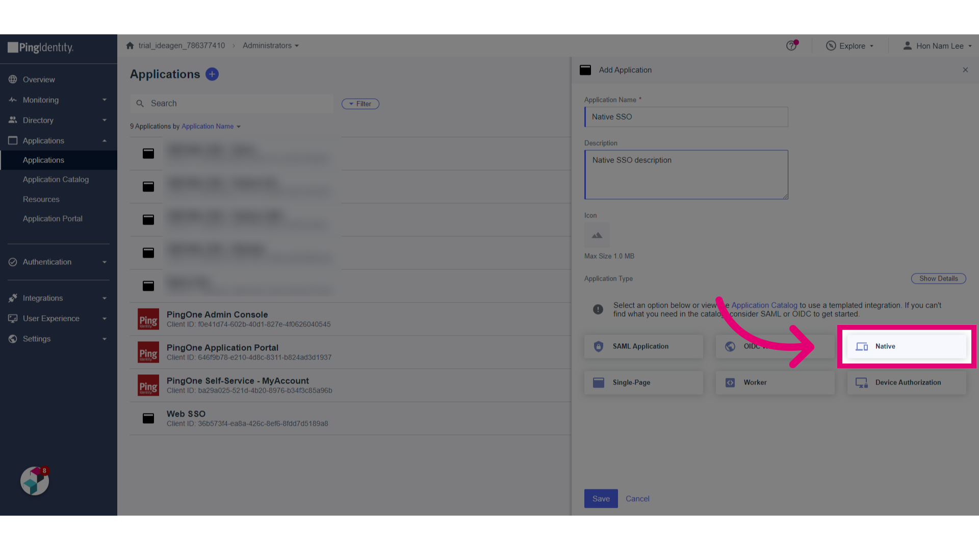Viewport: 979px width, 550px height.
Task: Open the Web SSO application row
Action: [x=350, y=419]
